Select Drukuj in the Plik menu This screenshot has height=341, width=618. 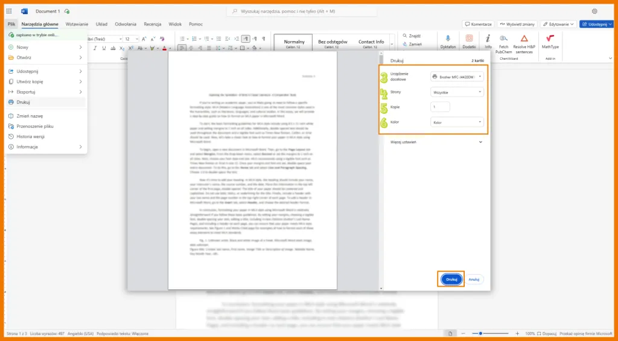(23, 102)
